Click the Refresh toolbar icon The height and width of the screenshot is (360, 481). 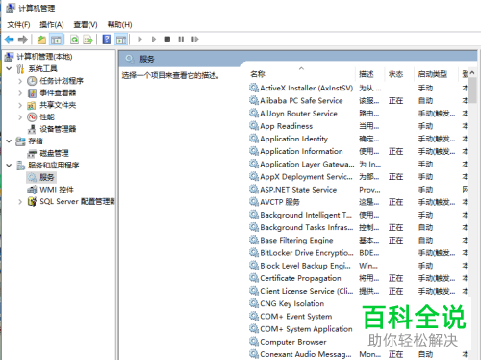(x=74, y=39)
